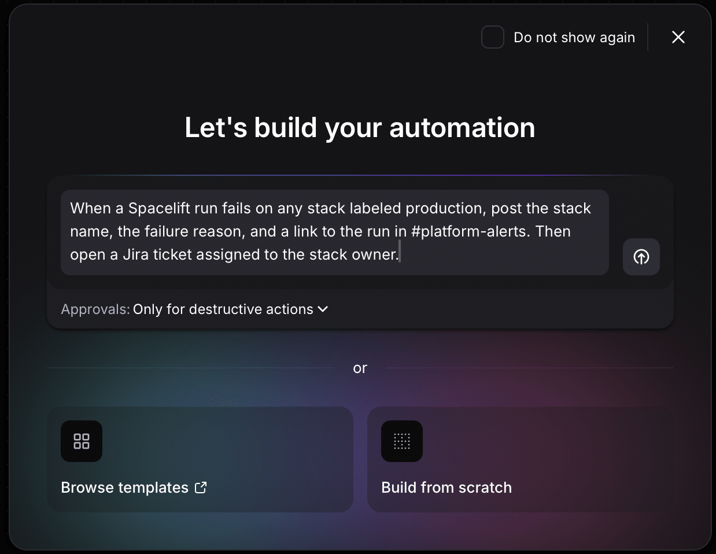The width and height of the screenshot is (716, 554).
Task: Tick the 'Do not show again' checkbox
Action: [493, 37]
